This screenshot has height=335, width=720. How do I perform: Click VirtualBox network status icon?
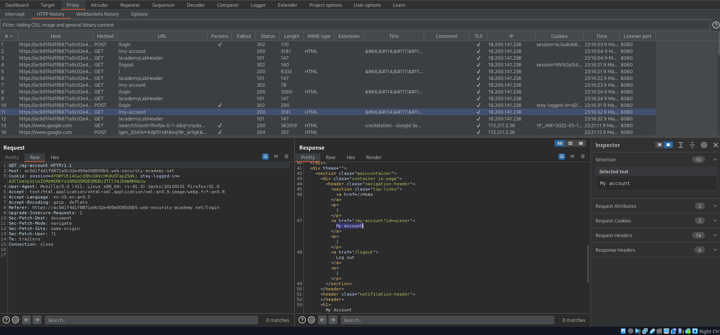645,331
